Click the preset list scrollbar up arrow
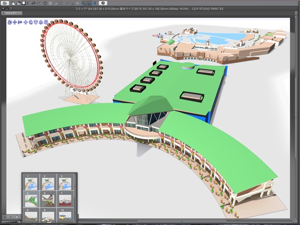The image size is (300, 225). 75,175
